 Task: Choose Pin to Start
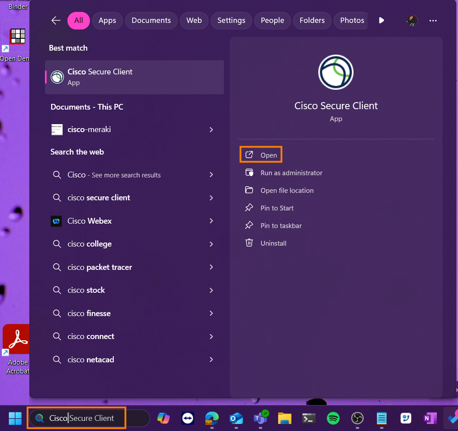pyautogui.click(x=269, y=208)
